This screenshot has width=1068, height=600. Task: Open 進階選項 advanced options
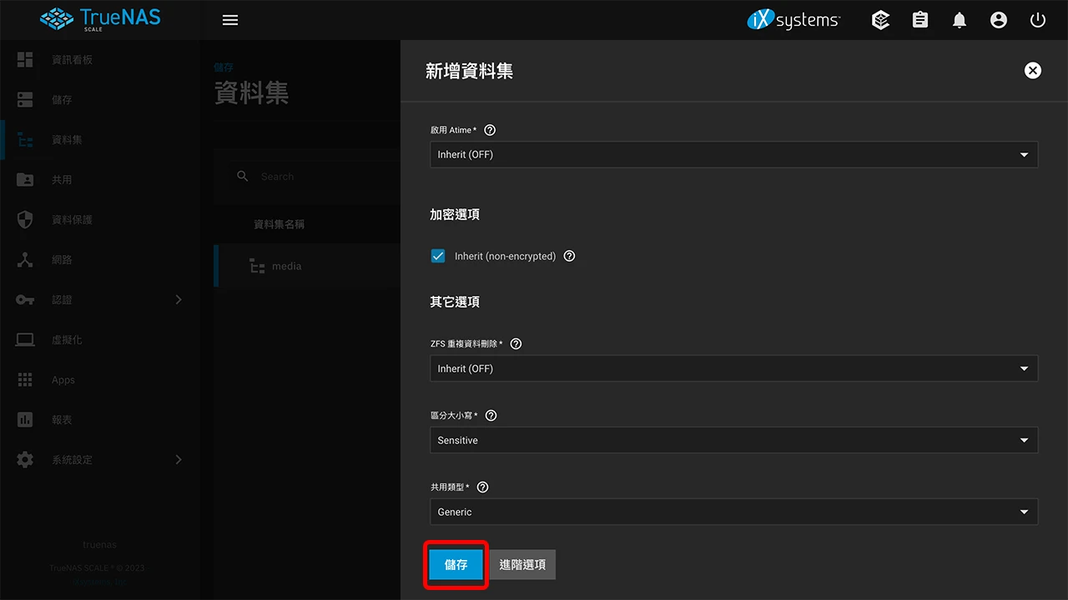coord(521,564)
